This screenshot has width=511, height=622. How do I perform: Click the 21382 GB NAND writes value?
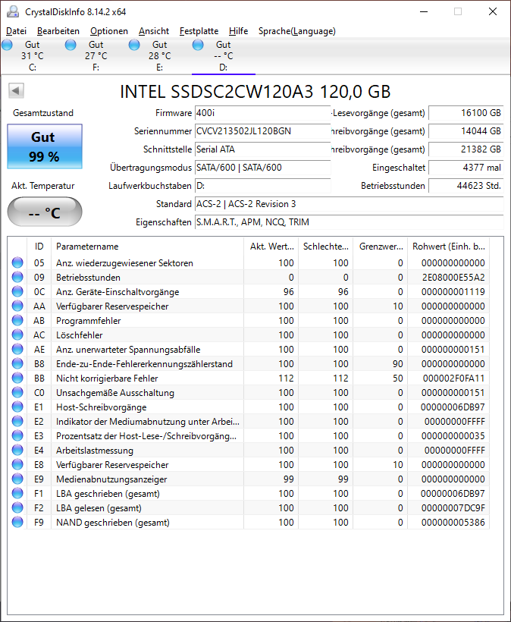466,149
